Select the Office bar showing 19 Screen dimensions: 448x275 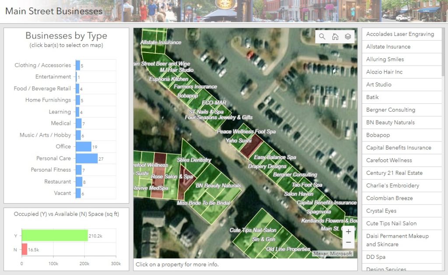click(84, 147)
